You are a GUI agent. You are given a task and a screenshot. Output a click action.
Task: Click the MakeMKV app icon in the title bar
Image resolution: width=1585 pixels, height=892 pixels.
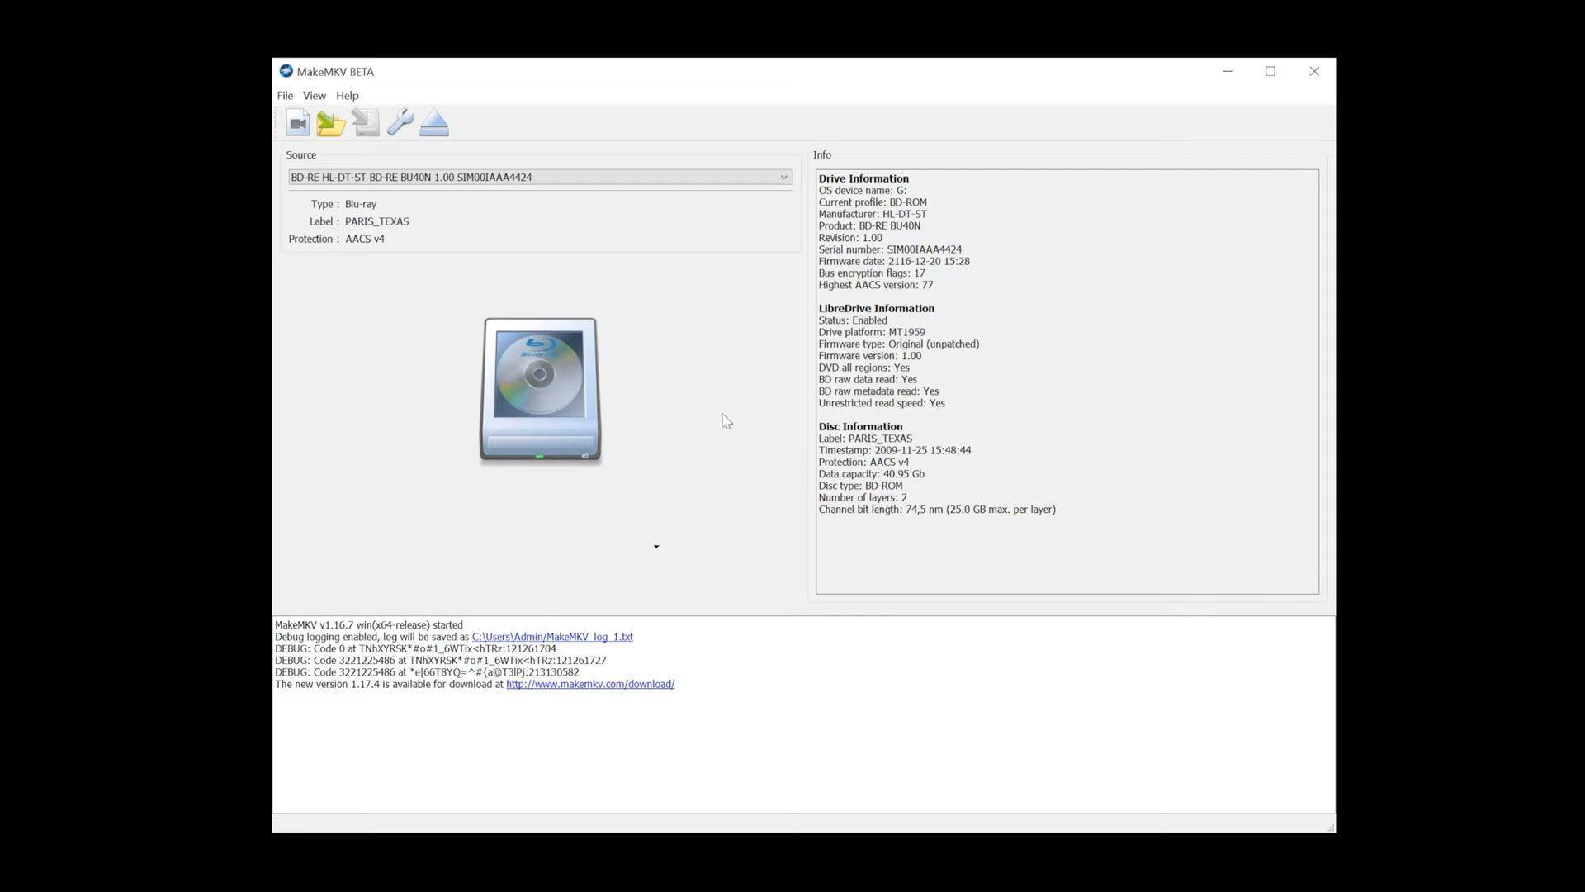[x=286, y=71]
